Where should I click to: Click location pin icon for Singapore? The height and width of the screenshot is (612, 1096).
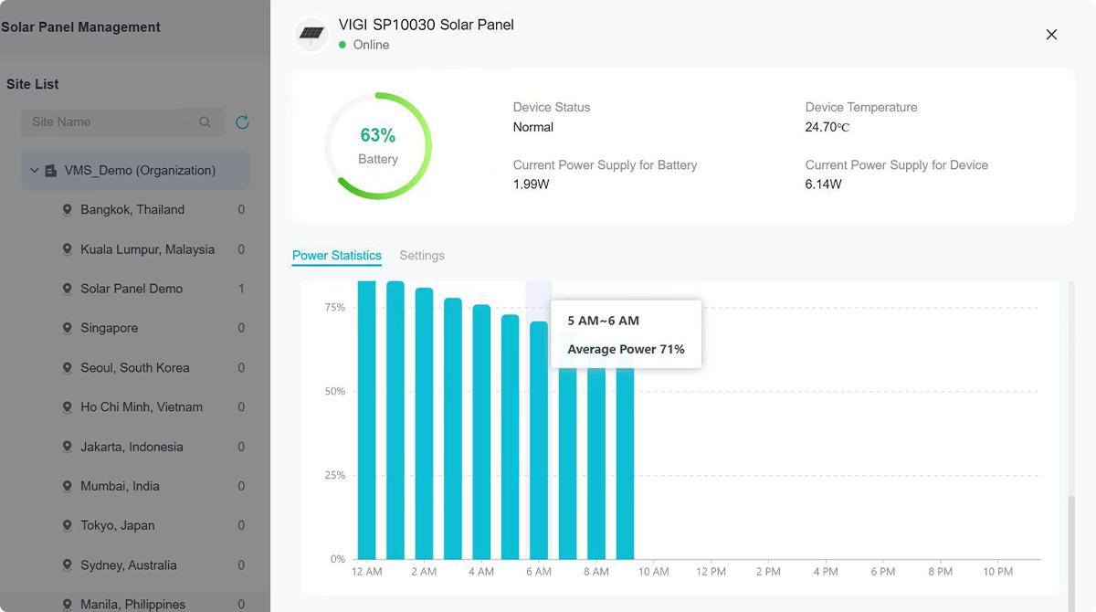click(67, 328)
